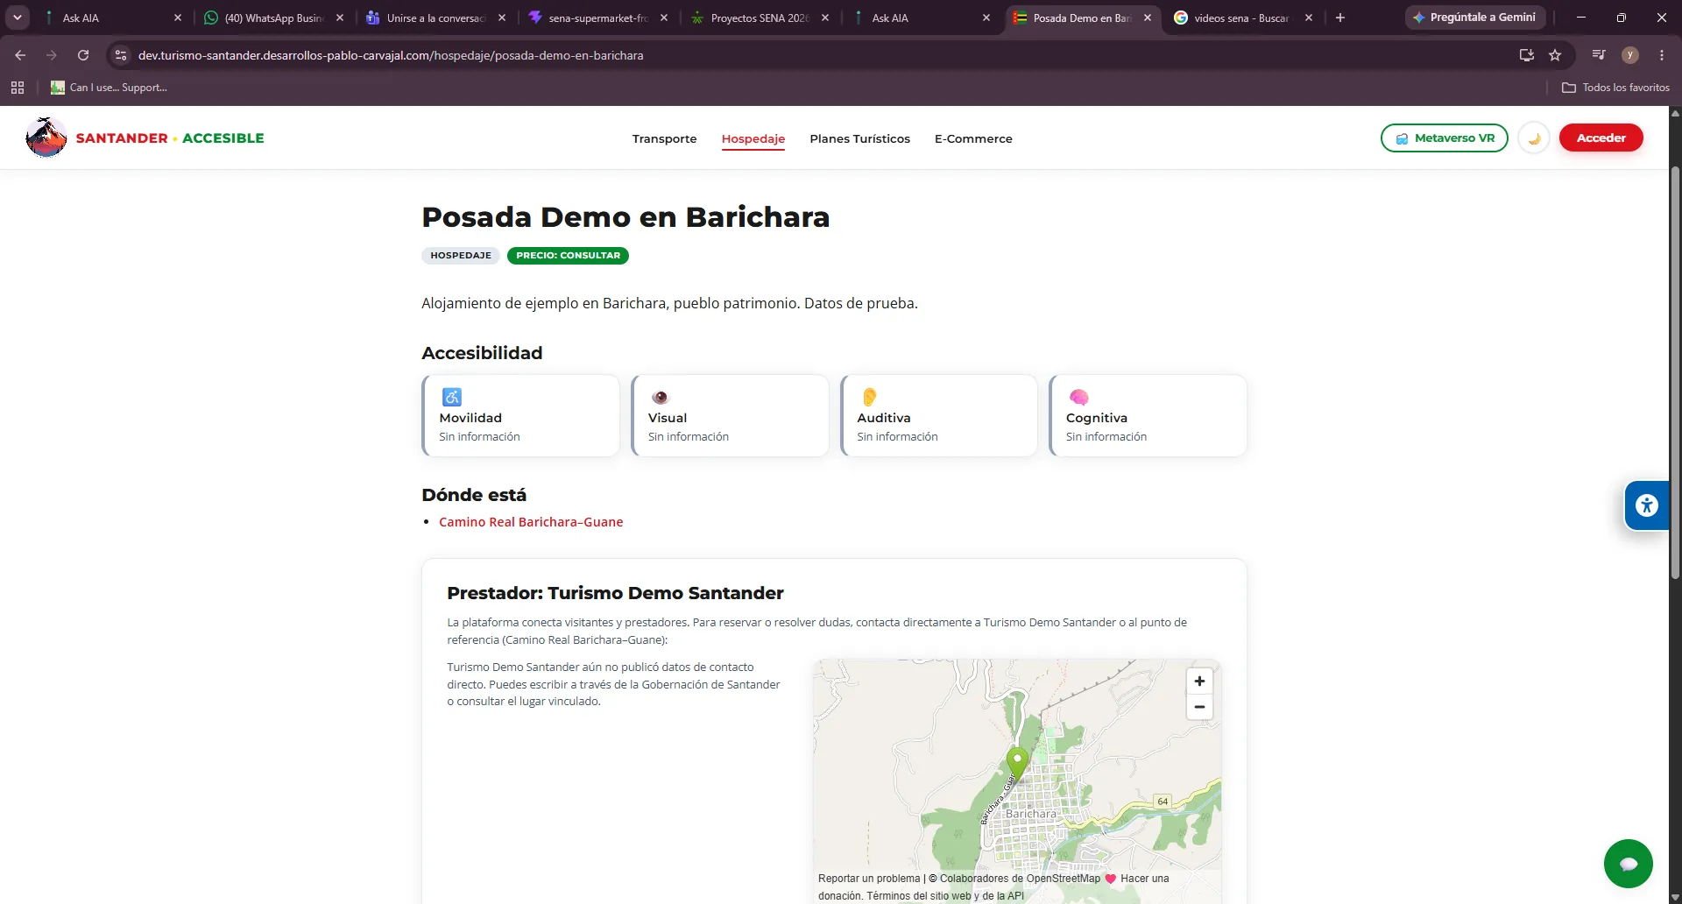View site information icon in address bar
The image size is (1682, 904).
[121, 55]
